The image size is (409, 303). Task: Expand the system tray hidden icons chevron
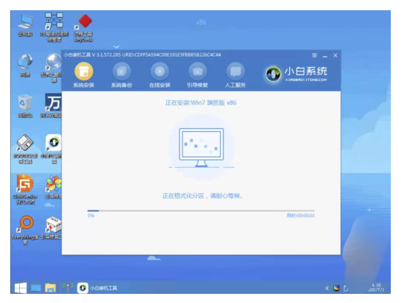pyautogui.click(x=327, y=288)
